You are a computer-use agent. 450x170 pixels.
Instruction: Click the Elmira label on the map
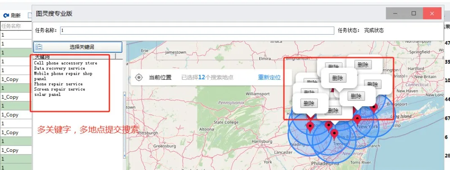[265, 59]
